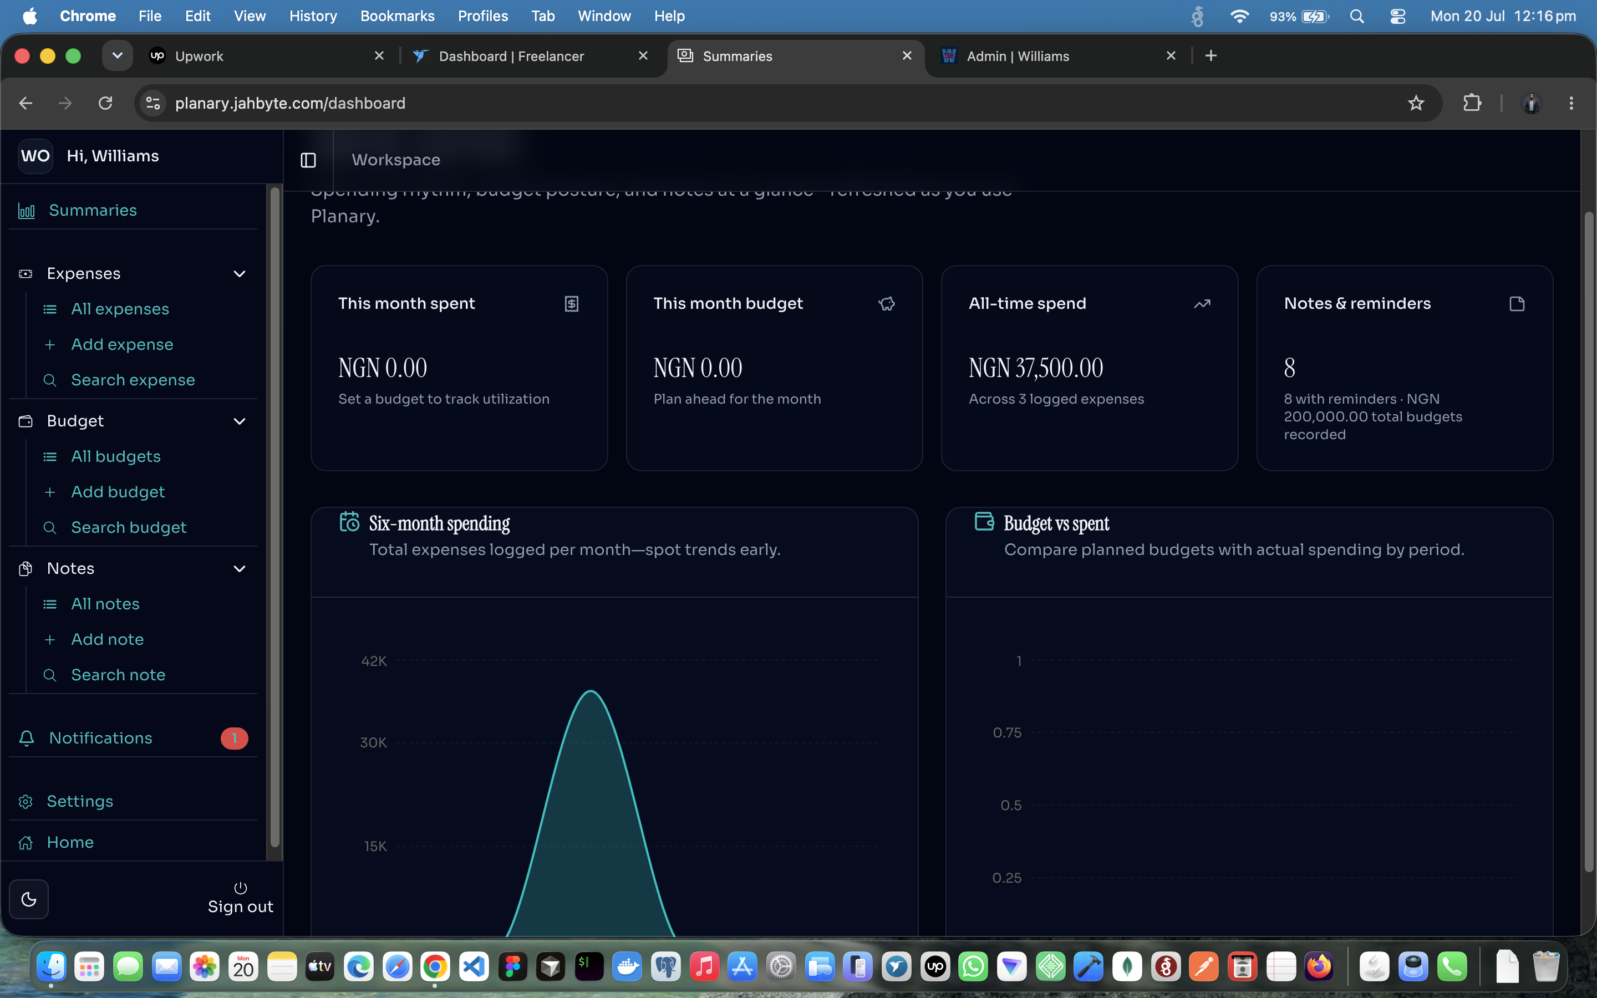Open the tab search dropdown
The height and width of the screenshot is (998, 1597).
pyautogui.click(x=117, y=55)
